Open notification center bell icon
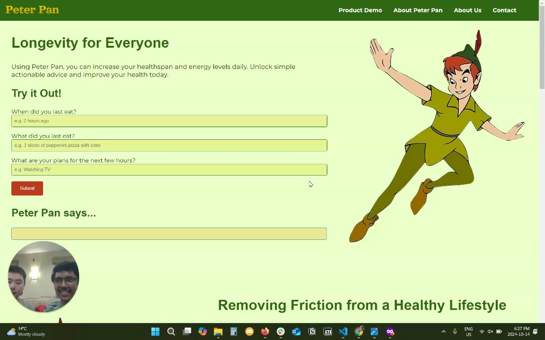The image size is (545, 340). (x=535, y=331)
